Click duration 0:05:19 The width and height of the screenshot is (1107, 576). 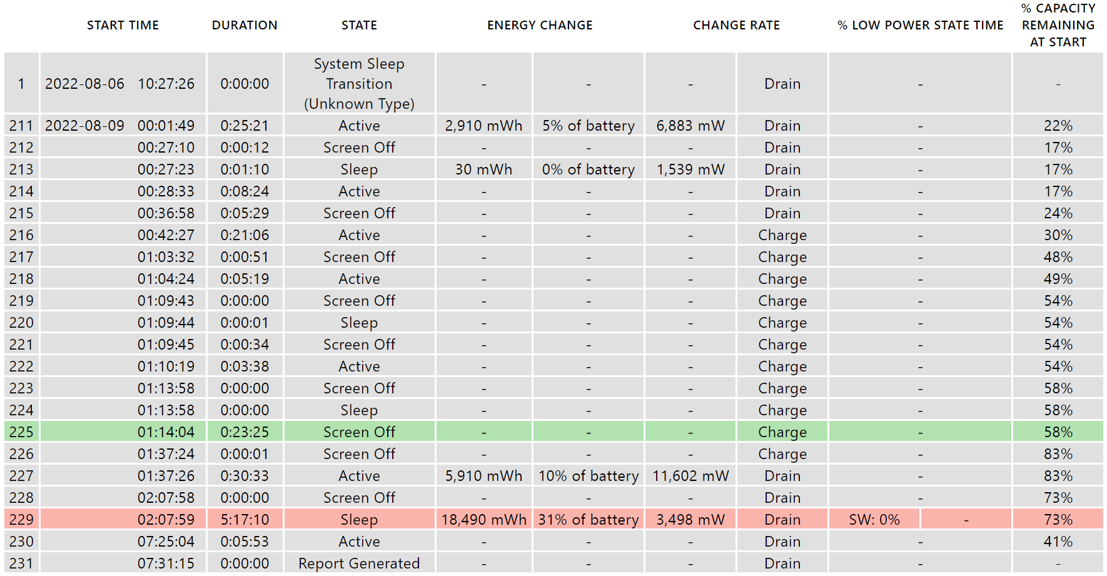(245, 278)
